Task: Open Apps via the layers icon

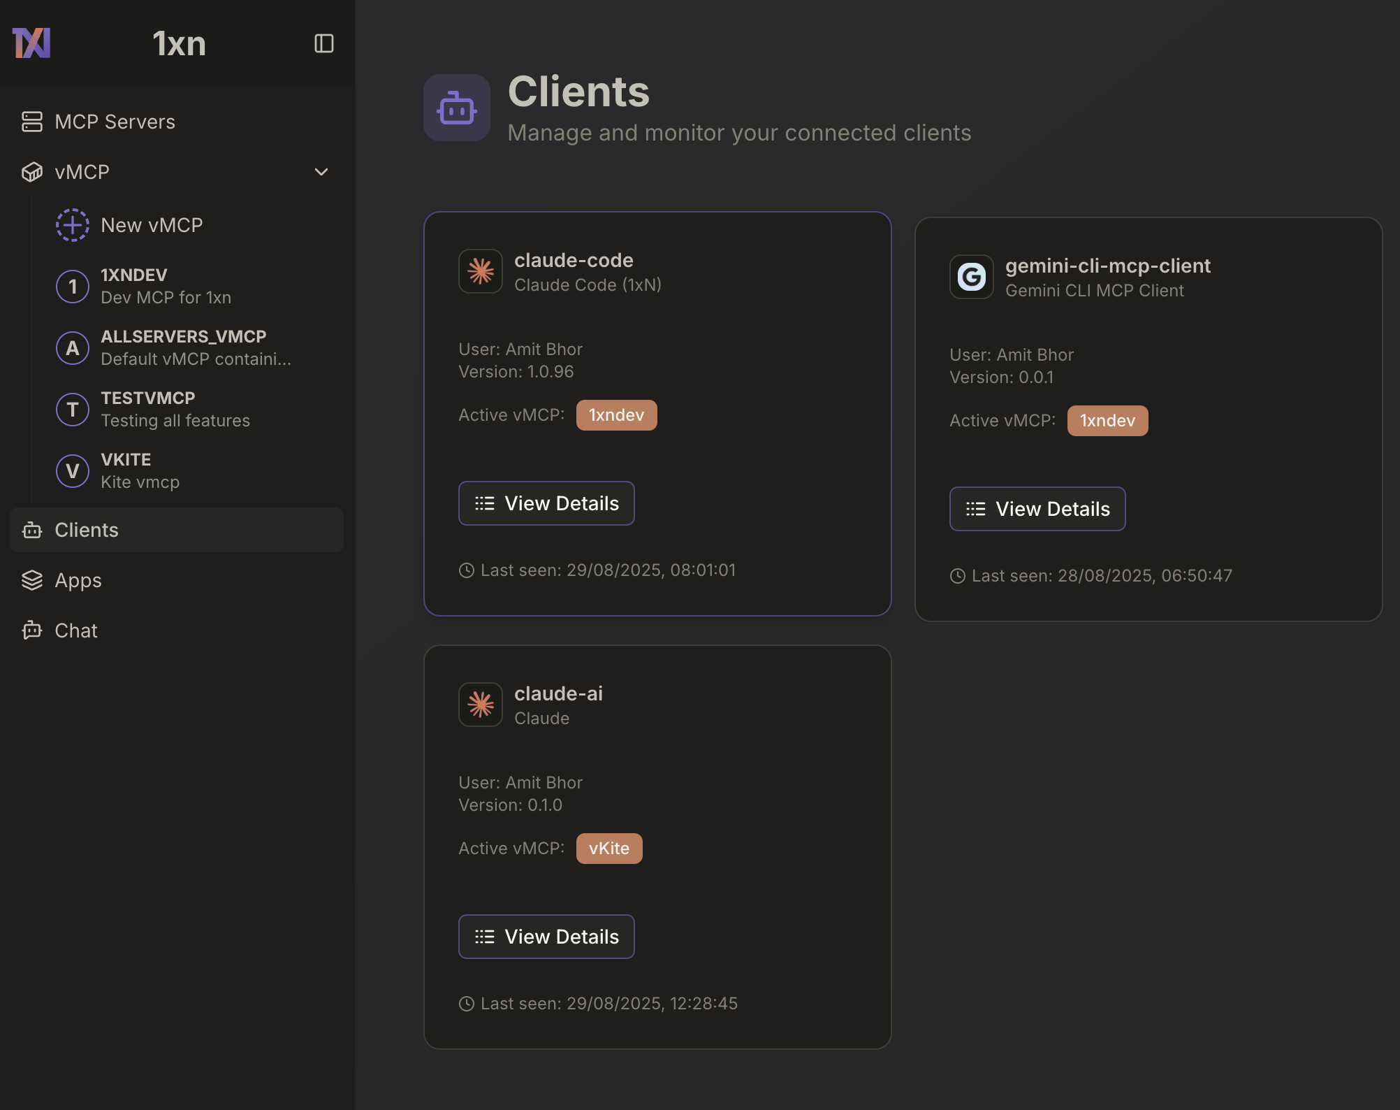Action: 31,580
